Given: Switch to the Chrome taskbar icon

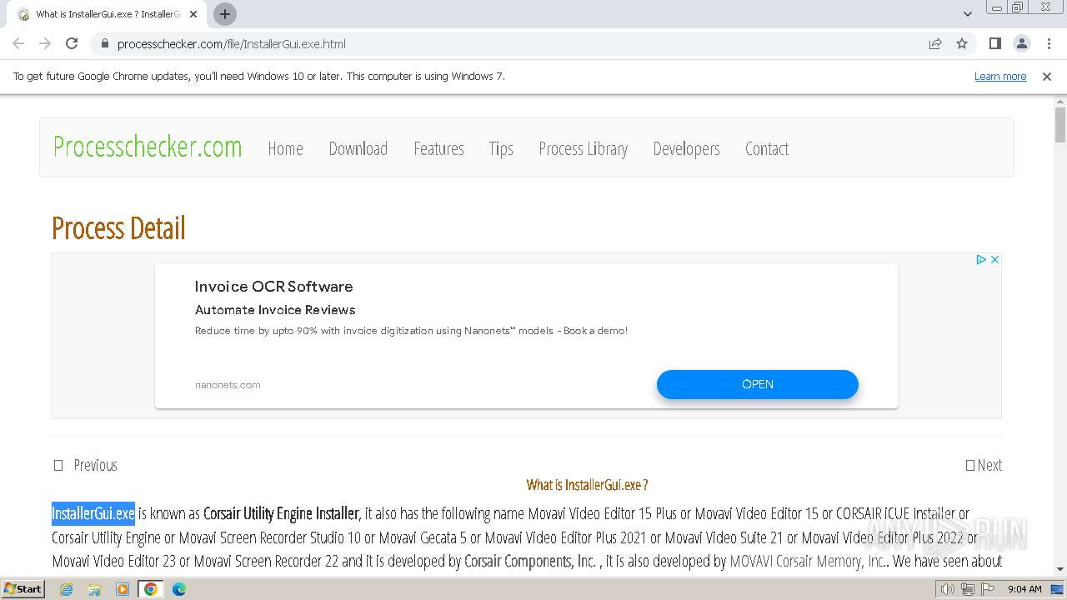Looking at the screenshot, I should (x=151, y=589).
